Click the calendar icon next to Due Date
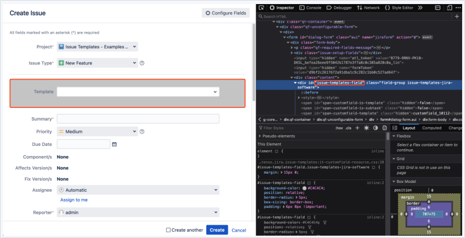The width and height of the screenshot is (465, 238). point(115,145)
